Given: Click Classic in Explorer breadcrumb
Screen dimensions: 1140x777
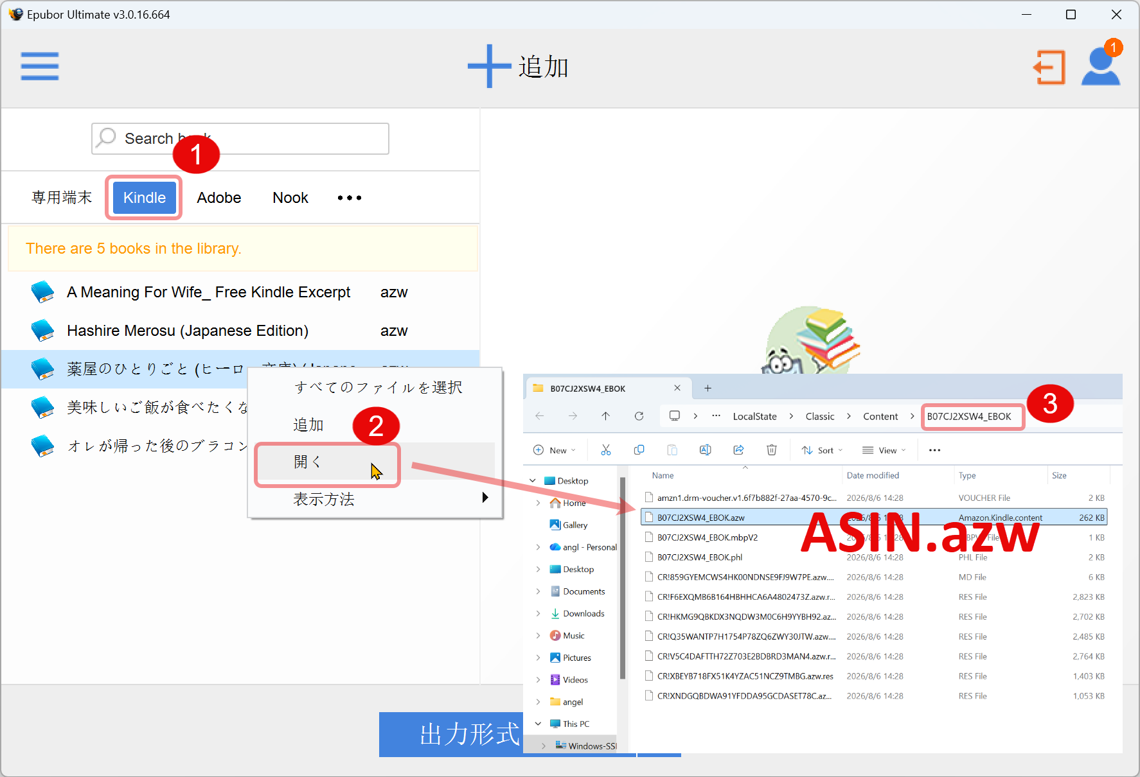Looking at the screenshot, I should [x=820, y=416].
